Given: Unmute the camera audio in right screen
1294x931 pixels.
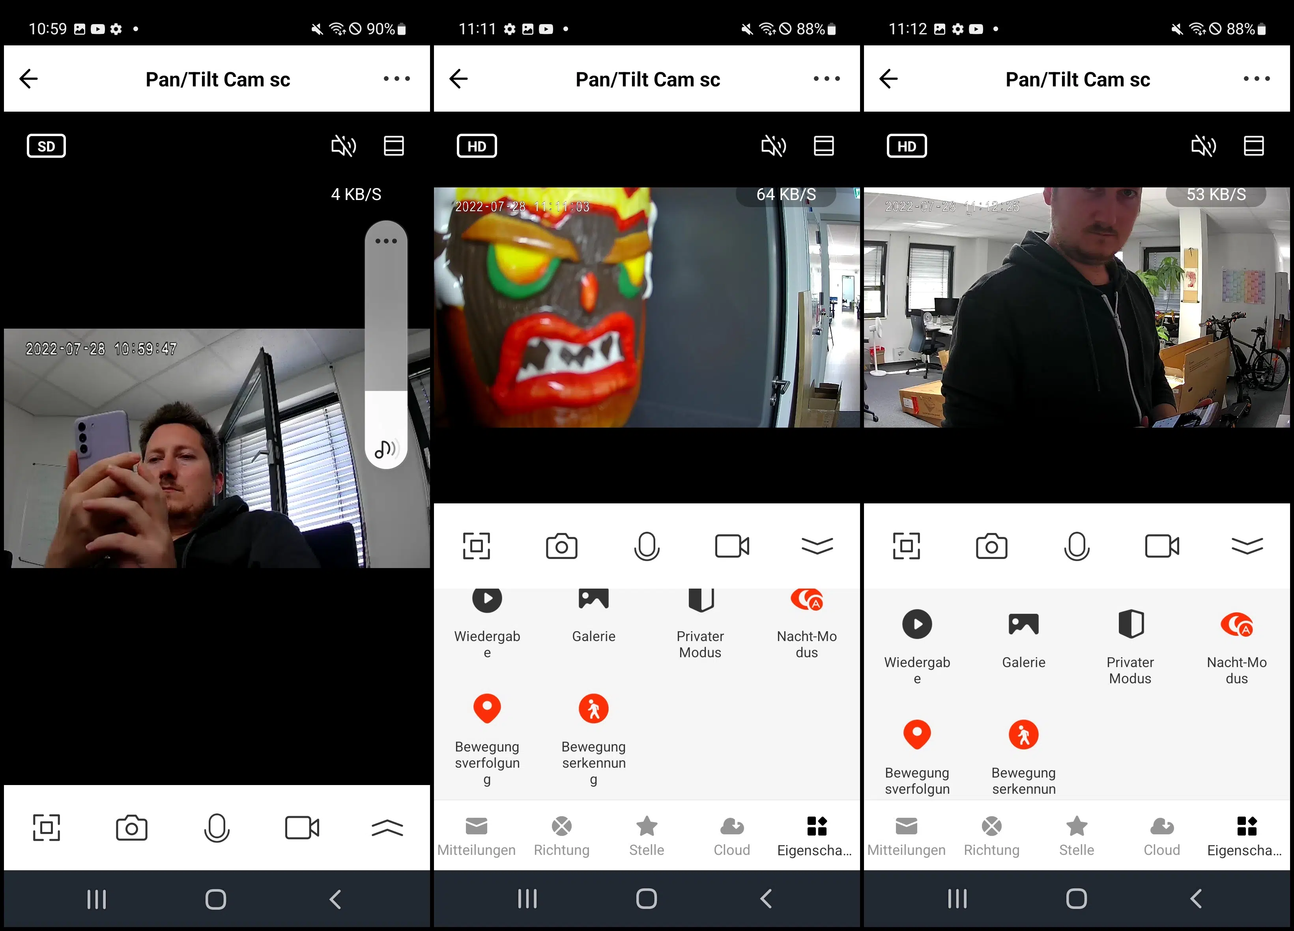Looking at the screenshot, I should click(x=1204, y=146).
